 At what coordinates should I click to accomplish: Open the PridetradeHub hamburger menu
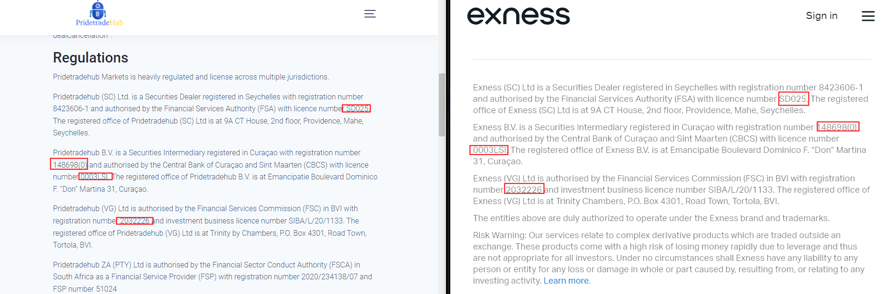(x=370, y=14)
